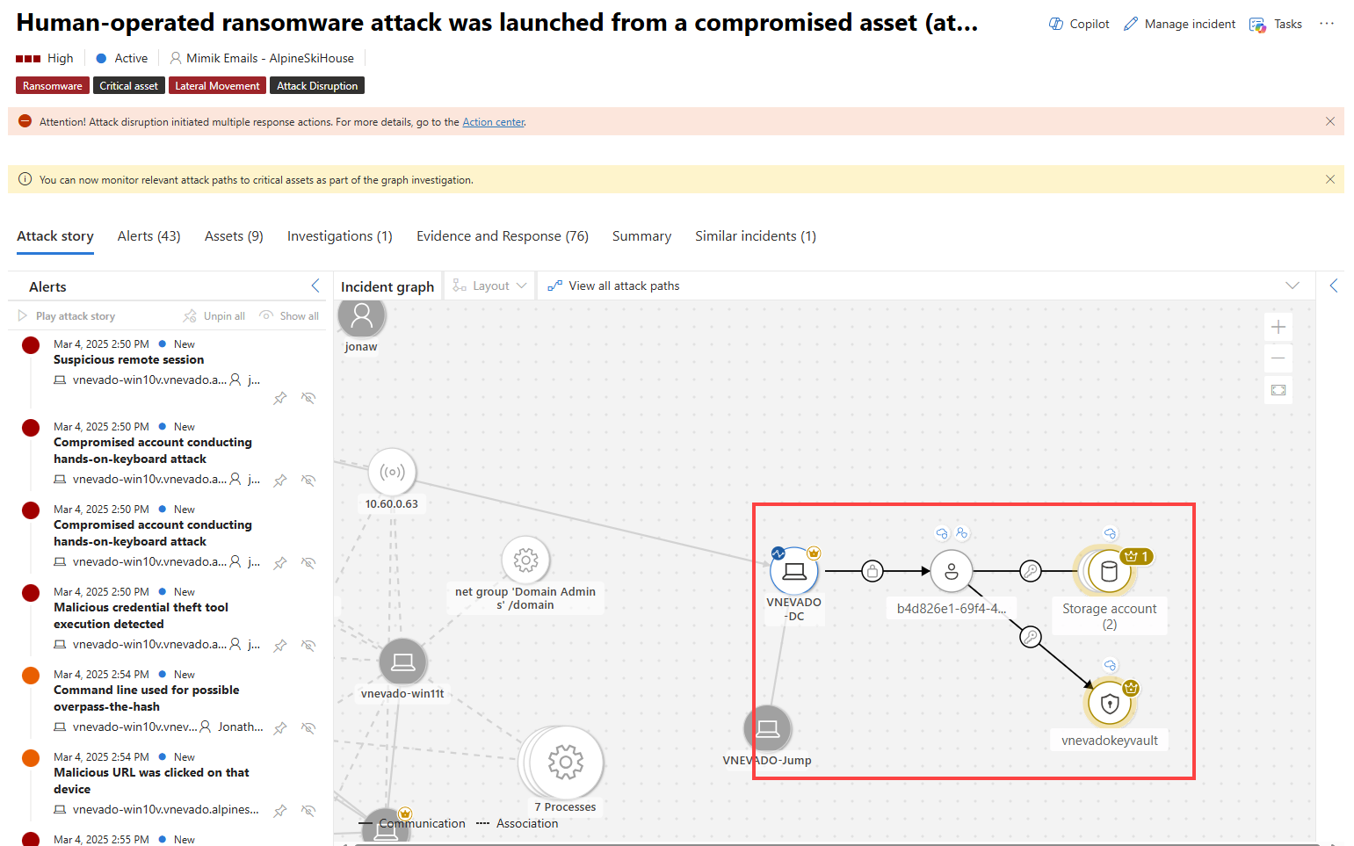Viewport: 1354px width, 846px height.
Task: Select the 10.60.0.63 IP node
Action: [393, 472]
